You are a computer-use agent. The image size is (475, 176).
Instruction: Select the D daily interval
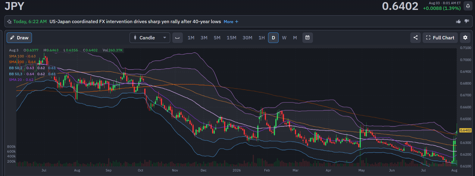[x=273, y=38]
